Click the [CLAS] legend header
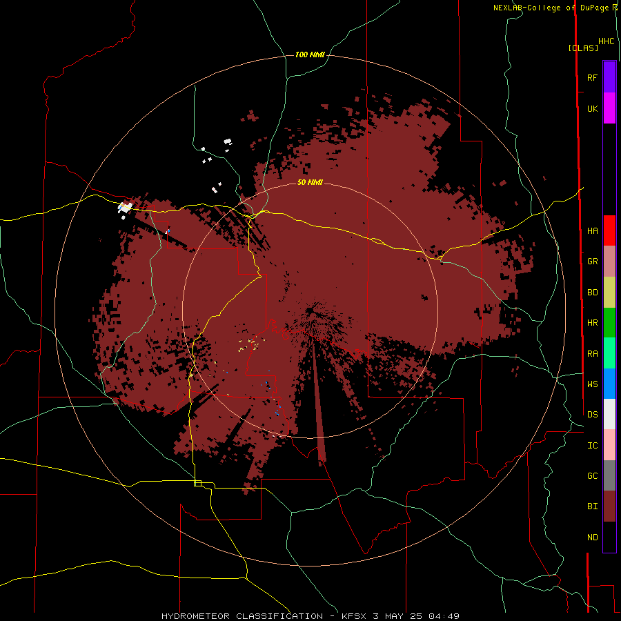 click(x=583, y=48)
